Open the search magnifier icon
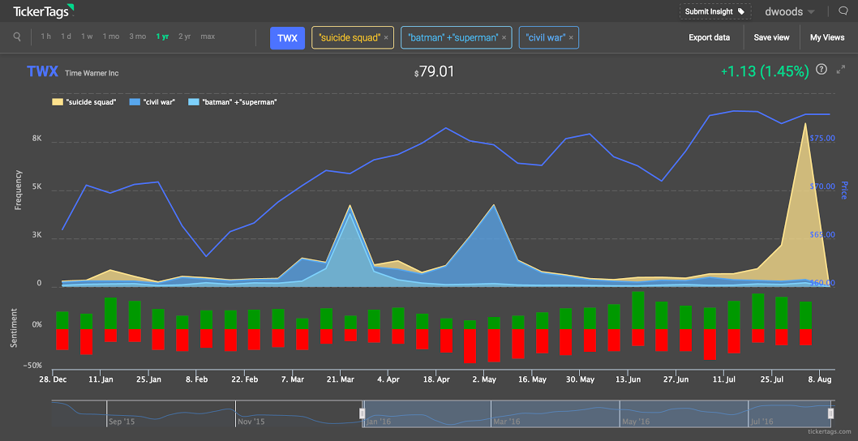 [18, 36]
